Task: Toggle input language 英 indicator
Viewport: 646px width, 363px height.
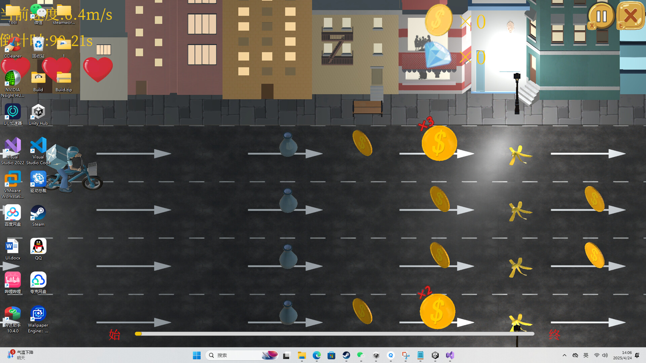Action: (586, 355)
